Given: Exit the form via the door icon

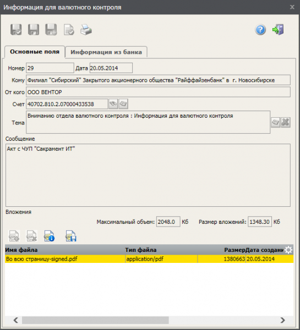Looking at the screenshot, I should coord(278,30).
